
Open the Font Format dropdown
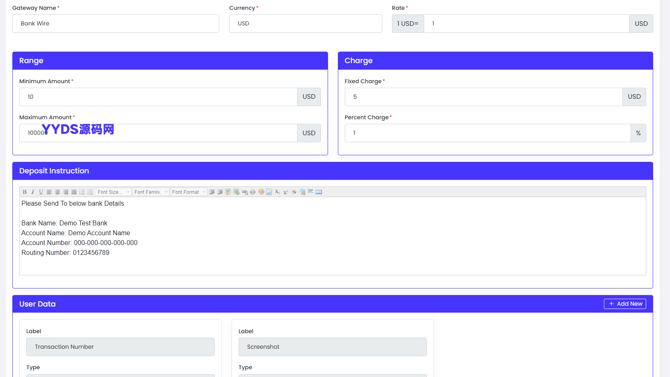tap(188, 192)
